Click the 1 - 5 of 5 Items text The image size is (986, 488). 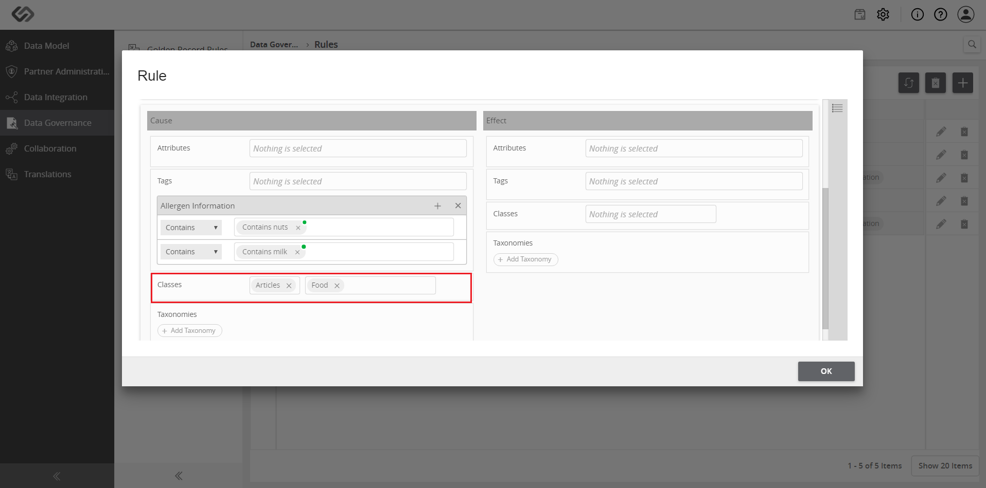click(875, 466)
